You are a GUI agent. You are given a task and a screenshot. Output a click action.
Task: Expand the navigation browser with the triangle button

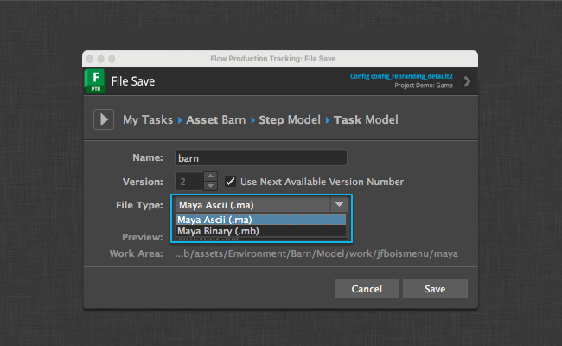pyautogui.click(x=104, y=119)
